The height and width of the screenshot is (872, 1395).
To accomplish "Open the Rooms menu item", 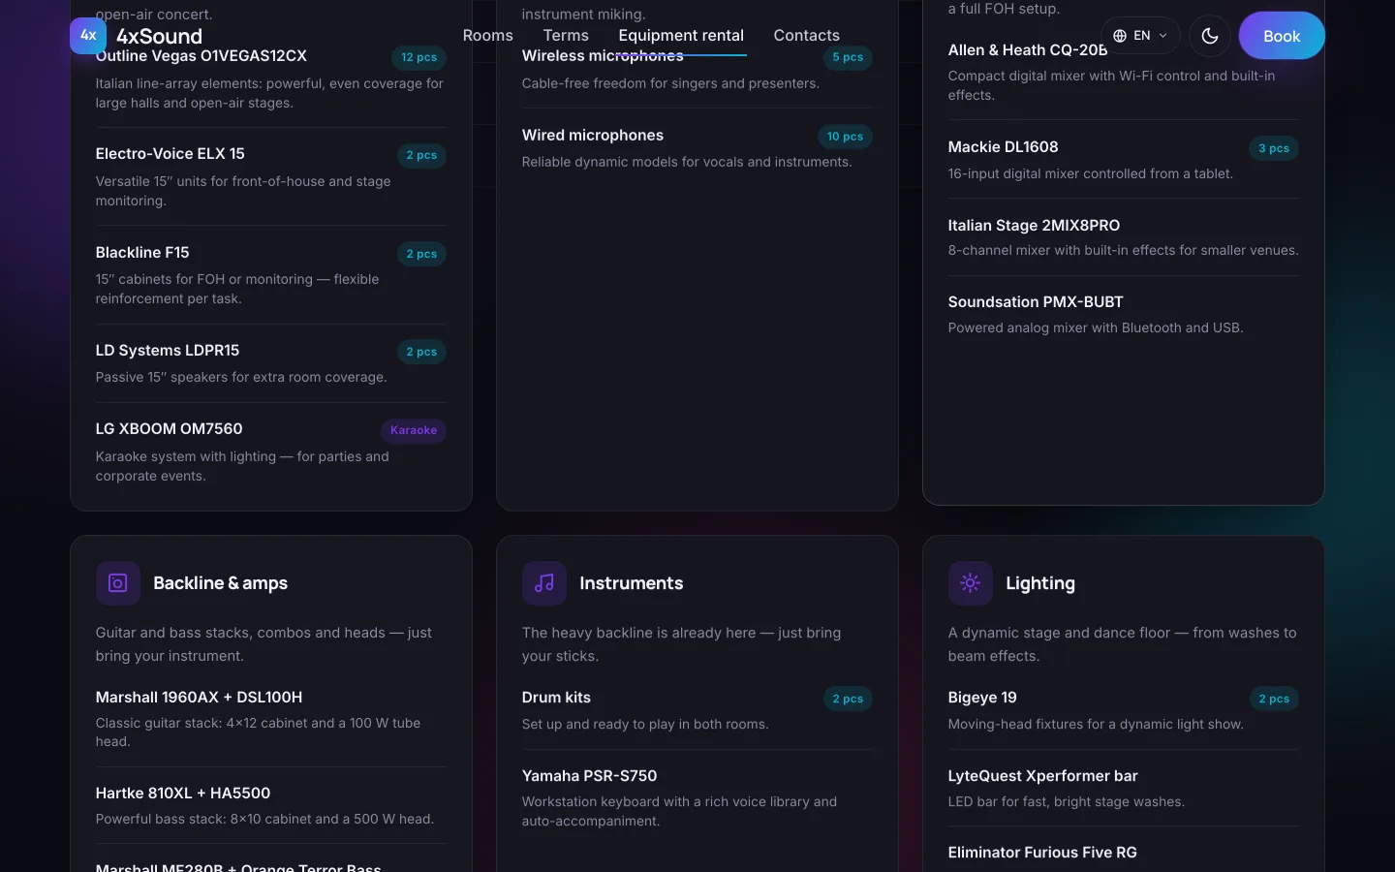I will click(488, 36).
